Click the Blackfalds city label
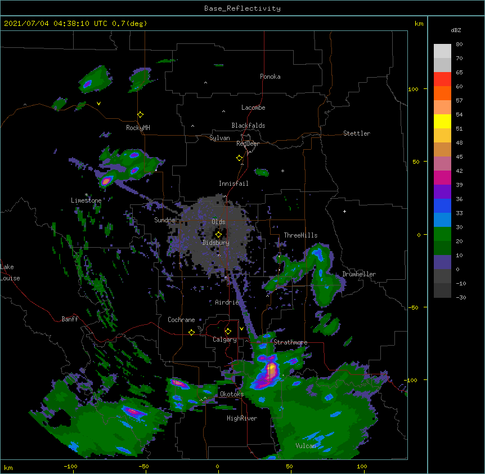This screenshot has width=485, height=474. point(248,126)
